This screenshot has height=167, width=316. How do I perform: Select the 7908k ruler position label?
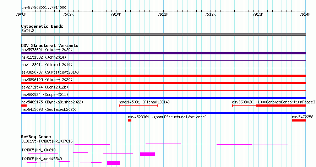[x=21, y=14]
